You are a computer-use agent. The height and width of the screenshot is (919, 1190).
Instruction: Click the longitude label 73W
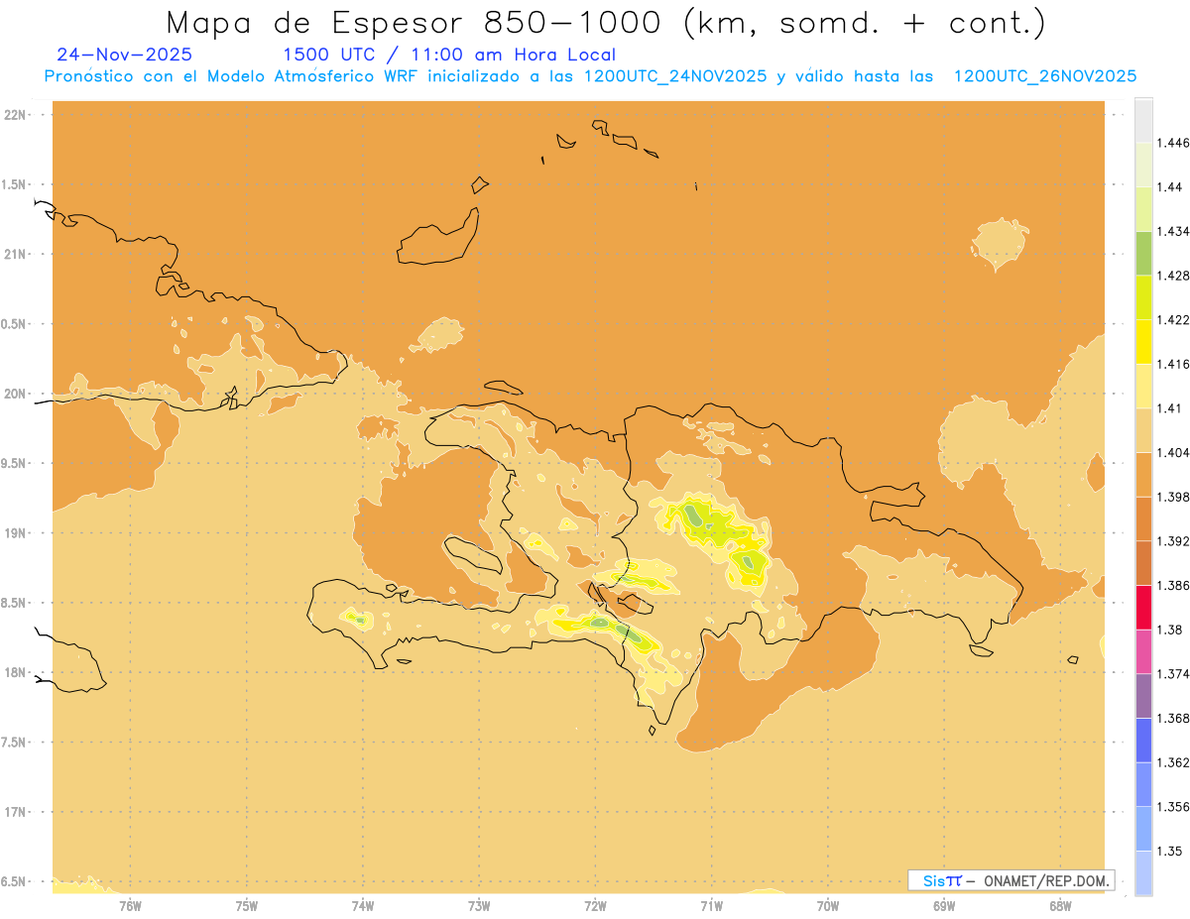coord(479,905)
